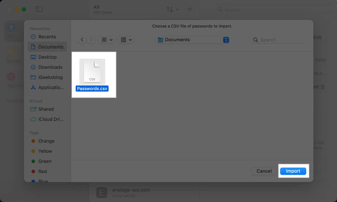Open Desktop in the sidebar
The image size is (337, 202).
click(x=47, y=57)
